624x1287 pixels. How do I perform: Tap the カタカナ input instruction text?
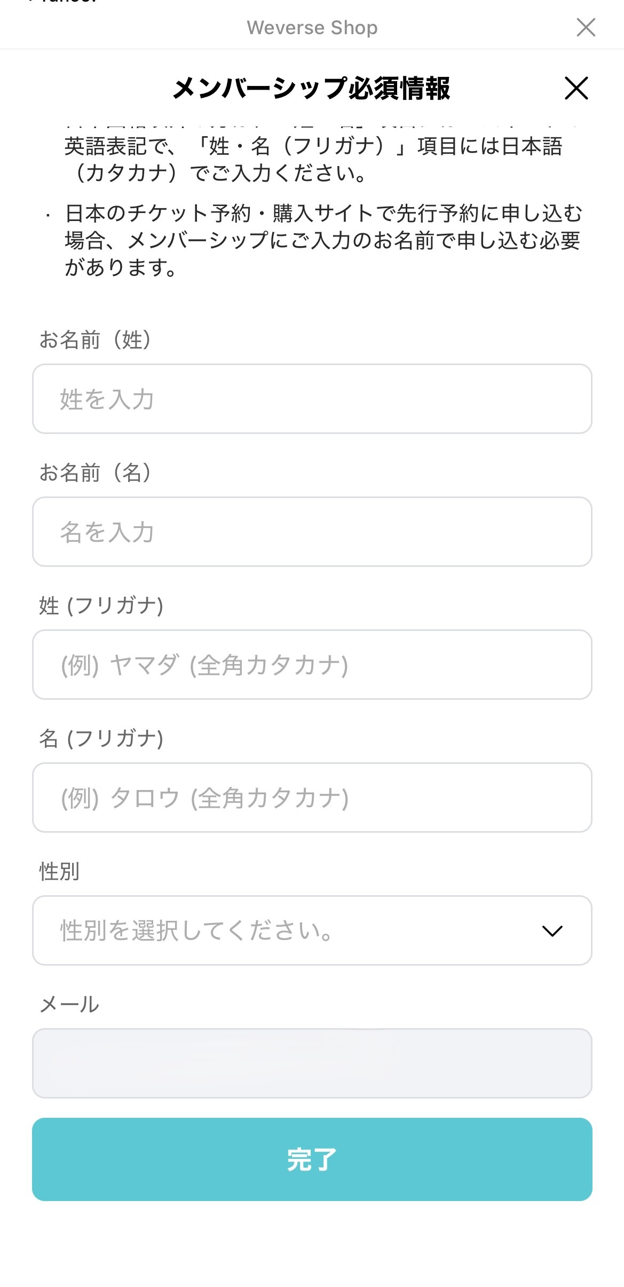[313, 160]
